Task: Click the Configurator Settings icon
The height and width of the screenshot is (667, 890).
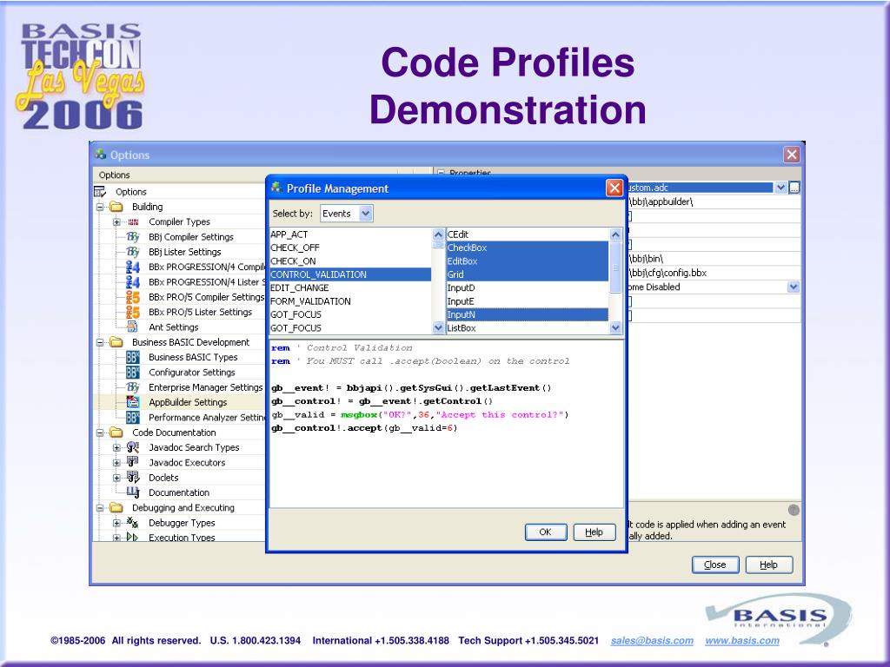Action: click(x=133, y=372)
